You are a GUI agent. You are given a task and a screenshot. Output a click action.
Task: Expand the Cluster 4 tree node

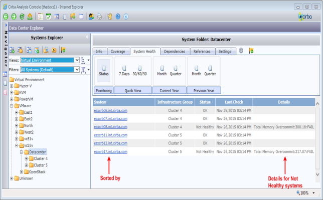tap(26, 158)
